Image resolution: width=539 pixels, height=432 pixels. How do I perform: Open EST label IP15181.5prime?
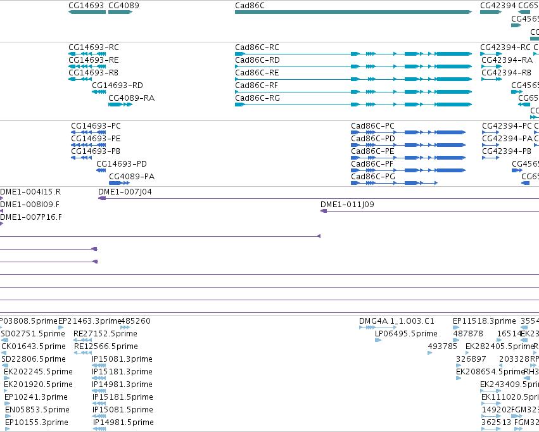point(123,397)
